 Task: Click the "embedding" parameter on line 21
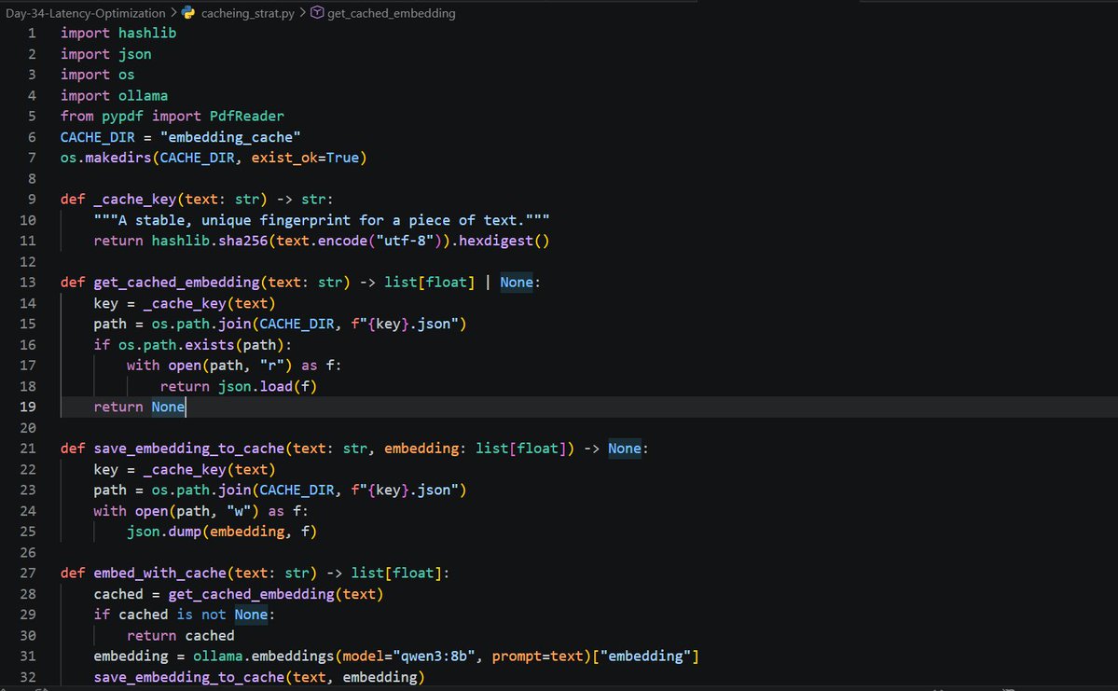(x=421, y=449)
